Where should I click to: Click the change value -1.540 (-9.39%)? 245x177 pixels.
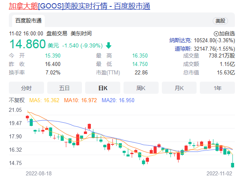[82, 45]
